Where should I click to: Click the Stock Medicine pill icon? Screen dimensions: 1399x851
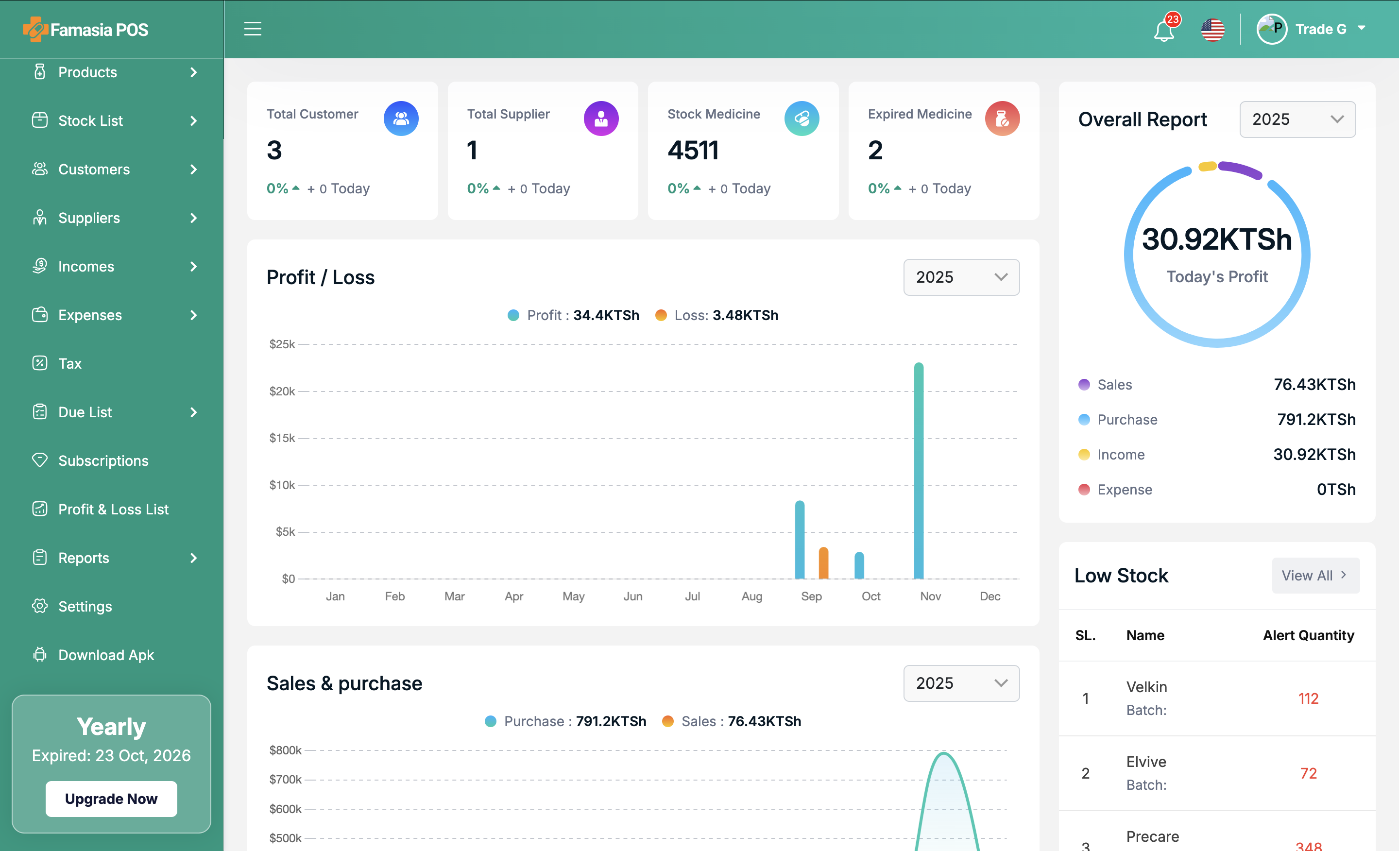pos(801,118)
